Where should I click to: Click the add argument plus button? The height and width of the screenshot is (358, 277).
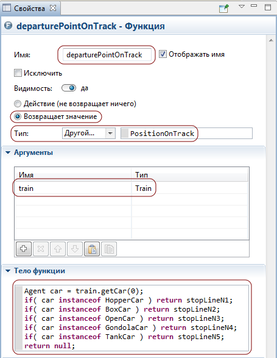click(x=24, y=249)
